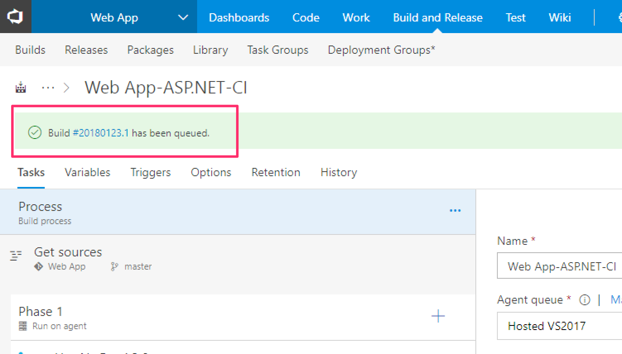Click the master branch icon
This screenshot has width=622, height=354.
(115, 267)
